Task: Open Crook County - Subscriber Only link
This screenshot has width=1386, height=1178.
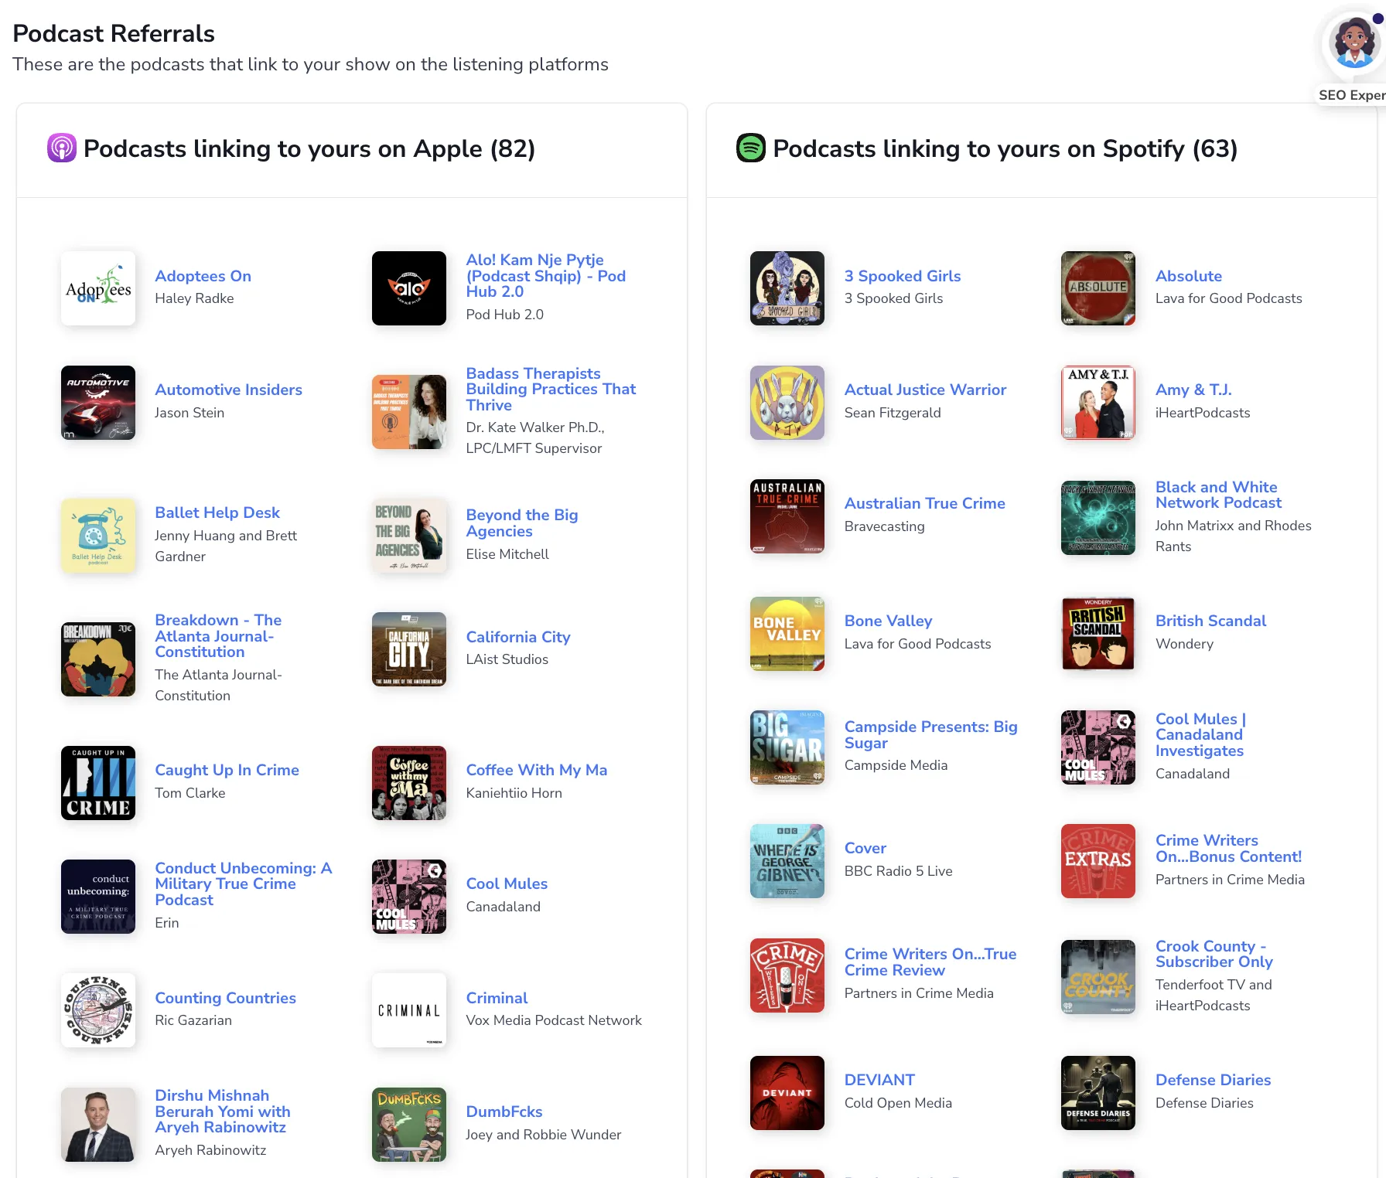Action: (x=1214, y=954)
